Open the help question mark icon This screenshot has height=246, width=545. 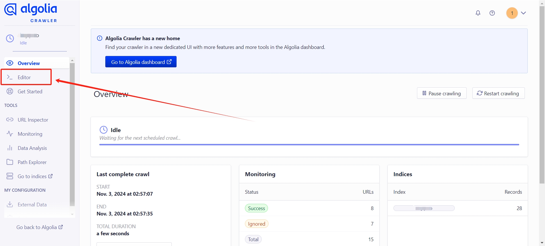(492, 13)
